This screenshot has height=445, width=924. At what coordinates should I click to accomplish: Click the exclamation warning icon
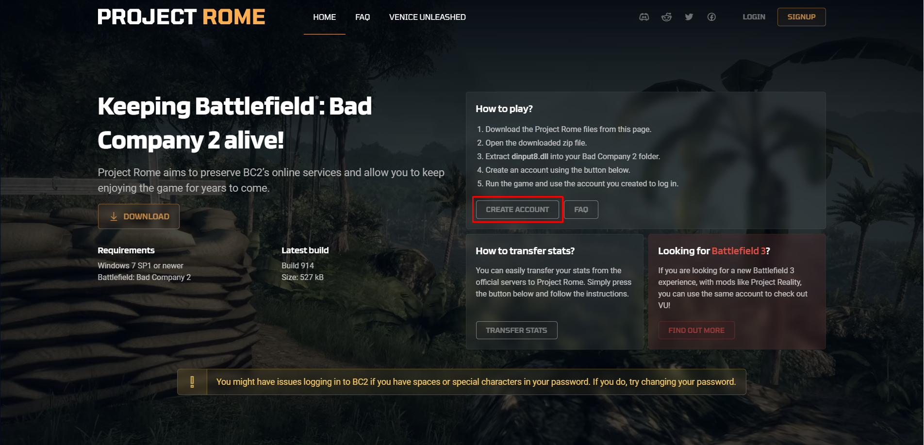(x=192, y=382)
